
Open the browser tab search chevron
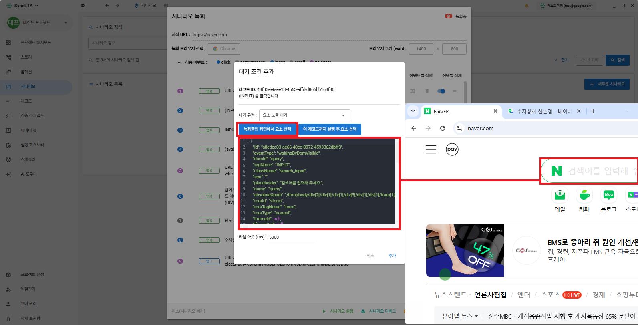click(x=413, y=111)
